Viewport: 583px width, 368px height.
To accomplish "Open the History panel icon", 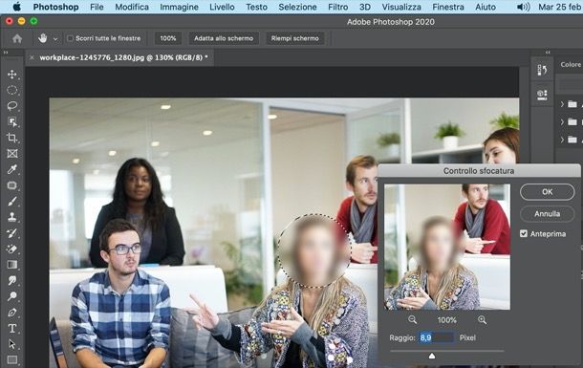I will [542, 70].
